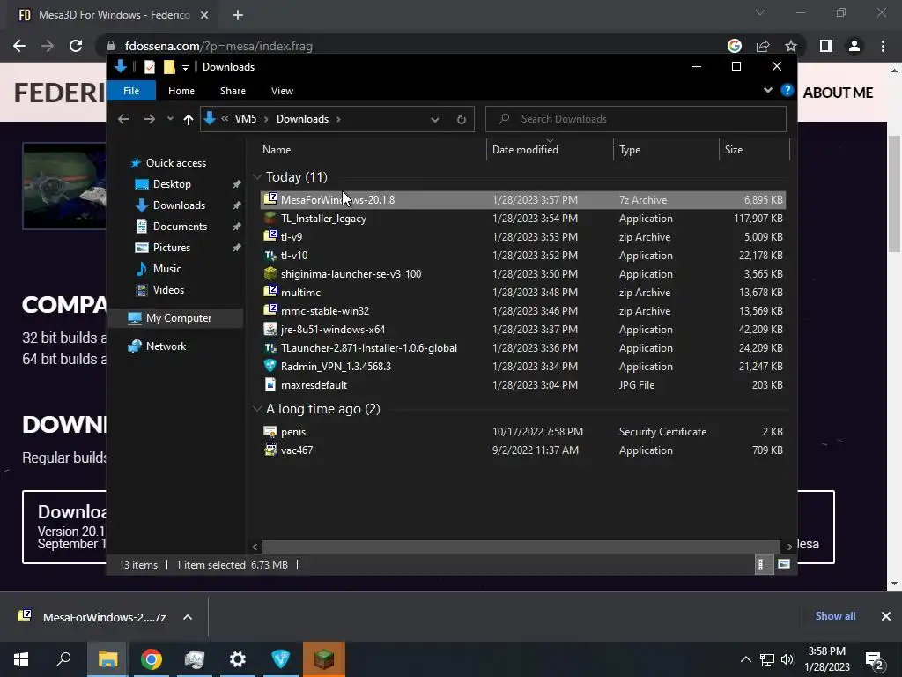Select the tl-v9 zip archive icon
This screenshot has width=902, height=677.
tap(270, 236)
